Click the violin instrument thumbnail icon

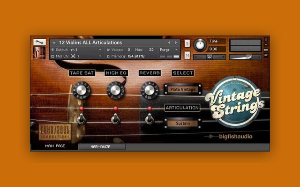tap(39, 53)
